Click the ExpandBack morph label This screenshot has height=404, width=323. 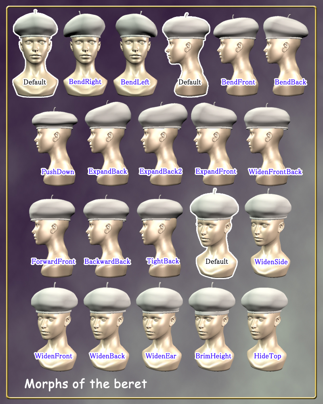click(x=108, y=171)
